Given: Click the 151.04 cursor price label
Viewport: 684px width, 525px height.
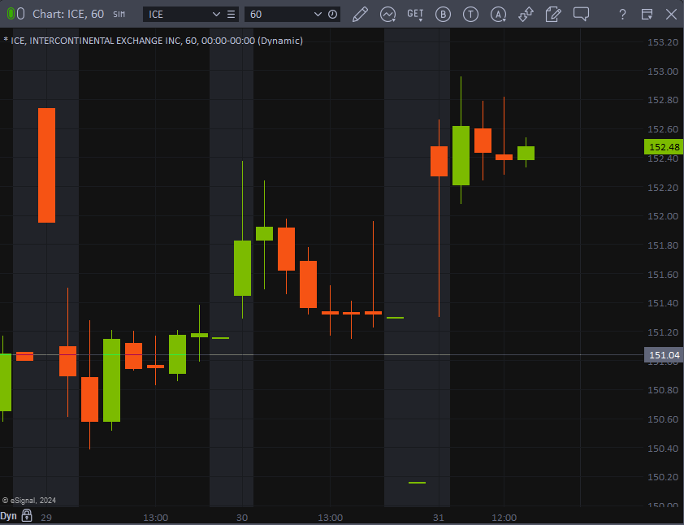Looking at the screenshot, I should (664, 355).
